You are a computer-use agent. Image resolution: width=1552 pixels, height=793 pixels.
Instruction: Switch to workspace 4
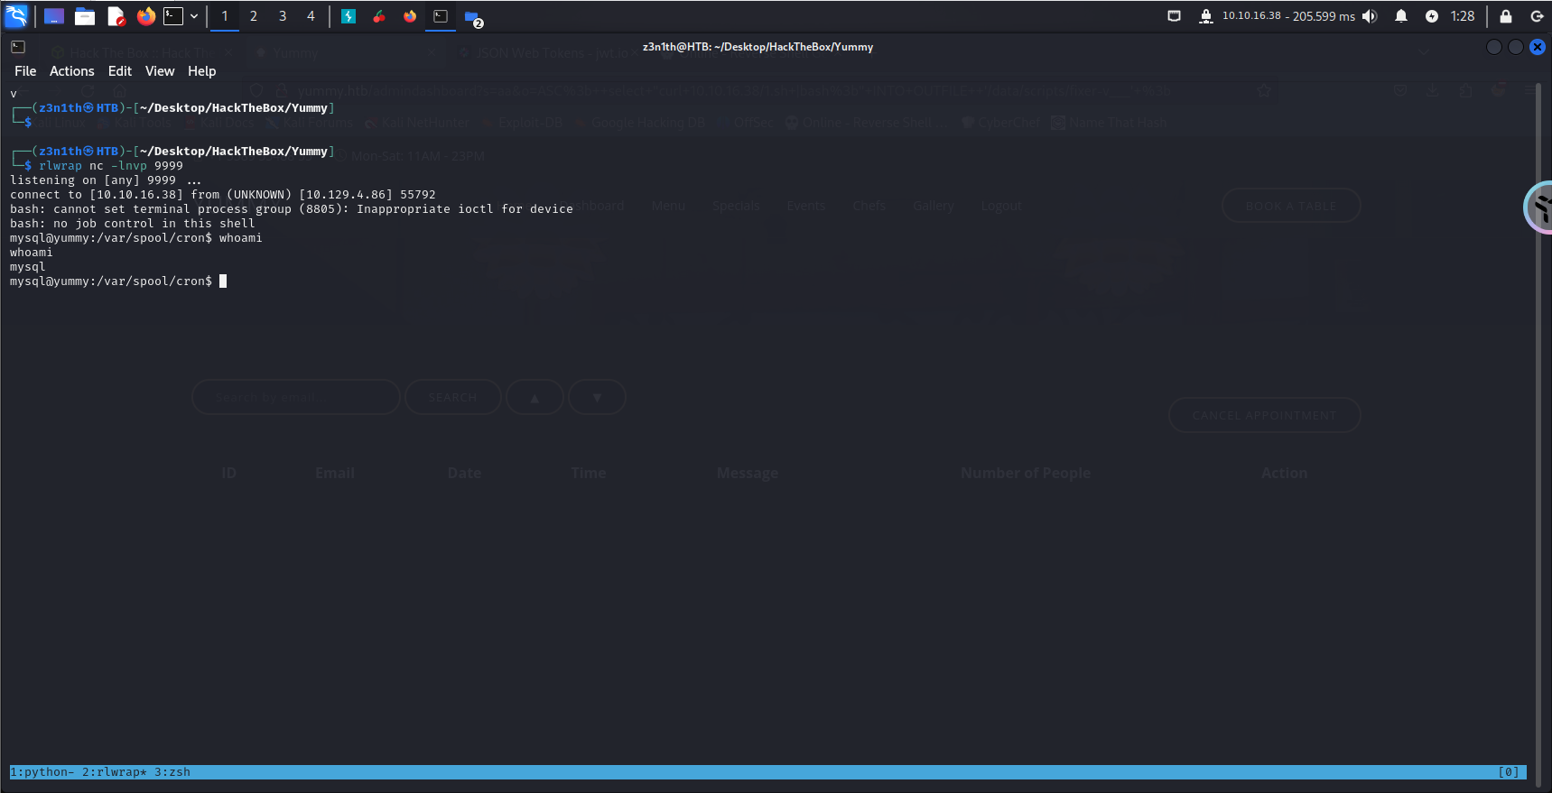click(311, 16)
